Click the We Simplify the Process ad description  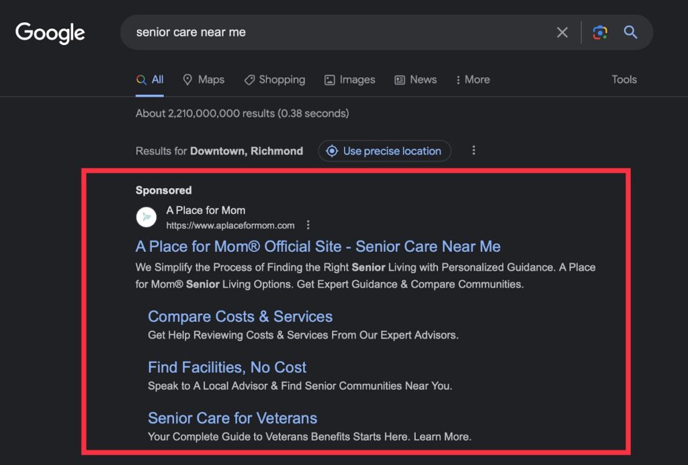(x=365, y=276)
